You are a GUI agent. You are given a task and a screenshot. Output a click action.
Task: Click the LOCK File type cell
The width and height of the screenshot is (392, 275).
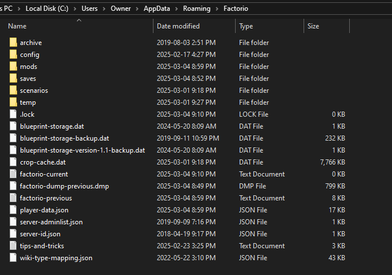point(253,114)
